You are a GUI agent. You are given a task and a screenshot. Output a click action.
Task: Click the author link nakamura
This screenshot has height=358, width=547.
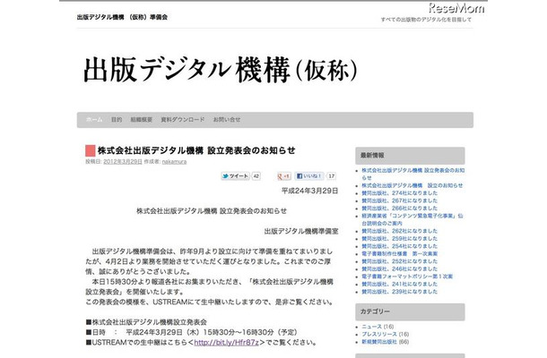tap(174, 162)
